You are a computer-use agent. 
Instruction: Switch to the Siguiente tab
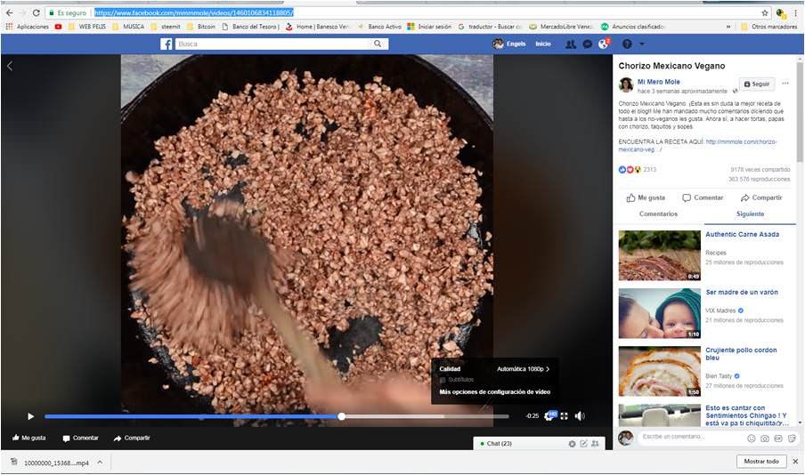[x=750, y=213]
